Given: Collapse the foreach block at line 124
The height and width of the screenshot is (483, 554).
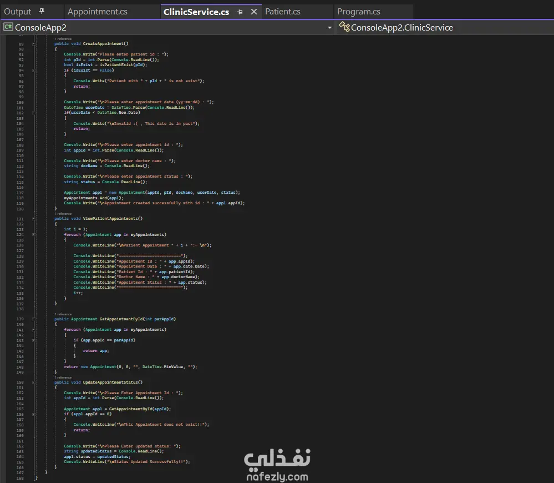Looking at the screenshot, I should [34, 235].
